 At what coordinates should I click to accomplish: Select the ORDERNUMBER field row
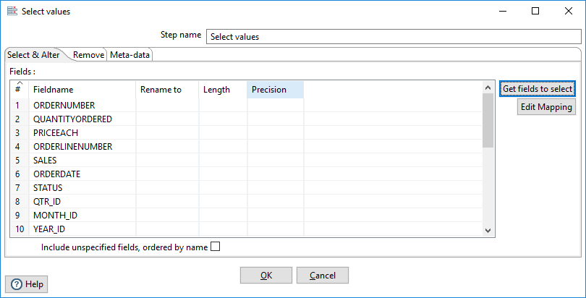(x=64, y=106)
